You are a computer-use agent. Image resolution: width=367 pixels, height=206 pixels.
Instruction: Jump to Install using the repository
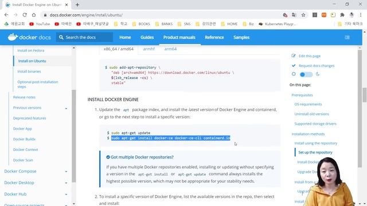tap(316, 143)
